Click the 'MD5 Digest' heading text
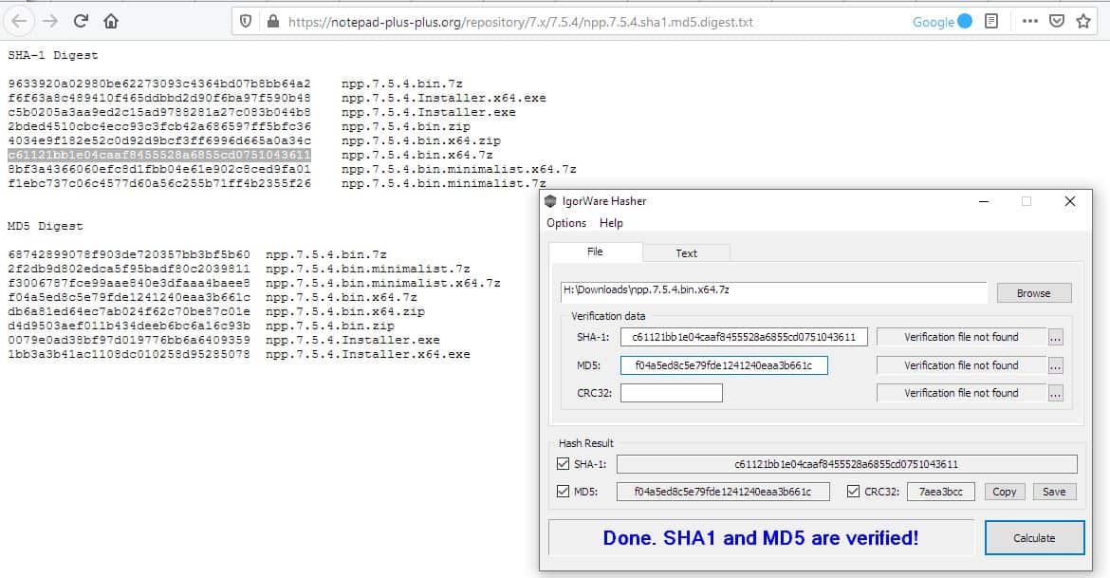Image resolution: width=1110 pixels, height=578 pixels. tap(46, 227)
